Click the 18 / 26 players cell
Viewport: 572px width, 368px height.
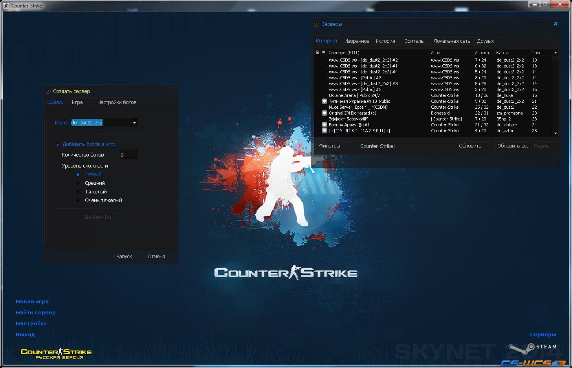482,95
